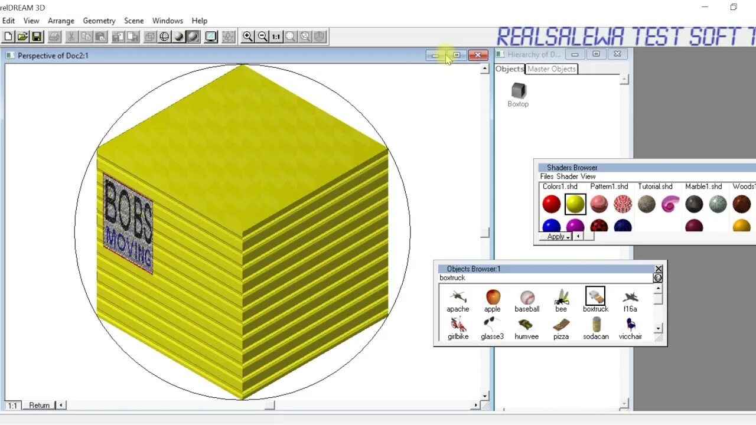Screen dimensions: 756x425
Task: Select Boxtop cube in Hierarchy window
Action: pyautogui.click(x=518, y=94)
